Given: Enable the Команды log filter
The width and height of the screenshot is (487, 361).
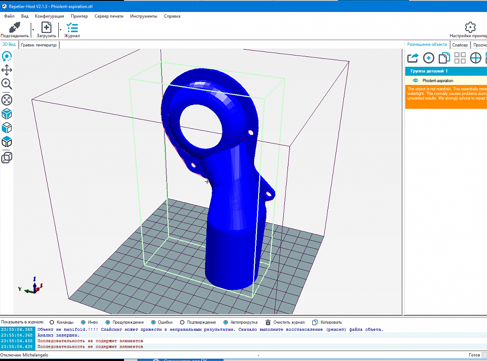Looking at the screenshot, I should pos(52,322).
